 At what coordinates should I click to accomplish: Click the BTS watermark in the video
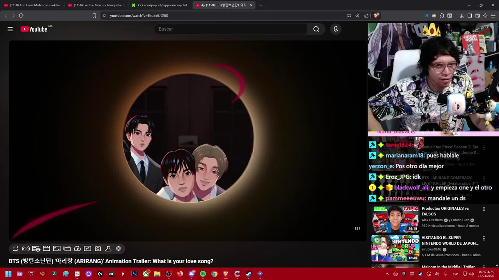(357, 229)
